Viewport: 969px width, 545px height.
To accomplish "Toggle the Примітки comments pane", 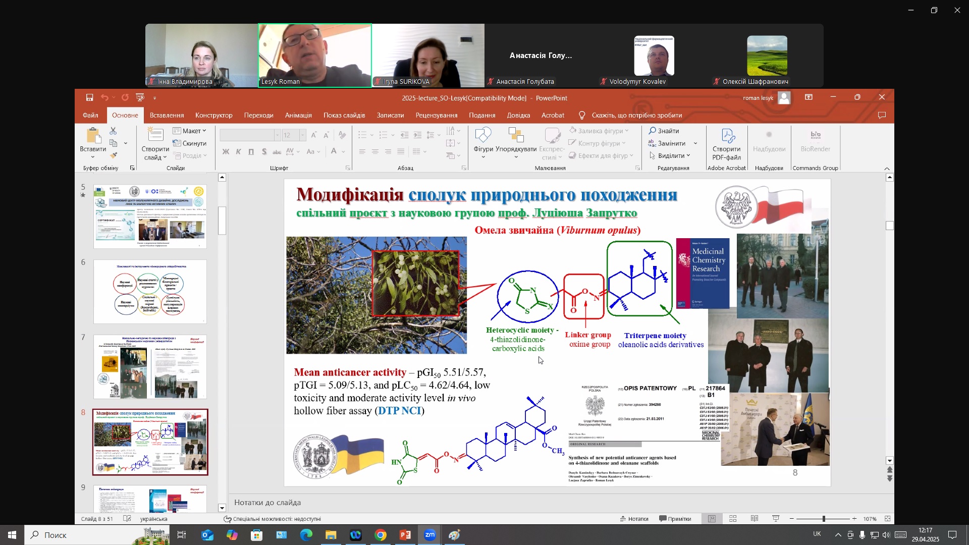I will pos(675,519).
